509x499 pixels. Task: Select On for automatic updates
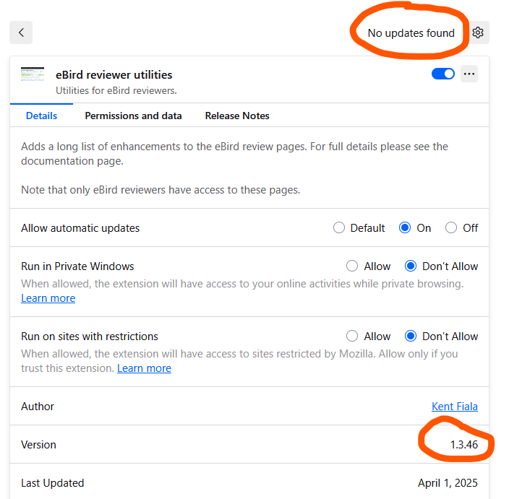tap(405, 228)
